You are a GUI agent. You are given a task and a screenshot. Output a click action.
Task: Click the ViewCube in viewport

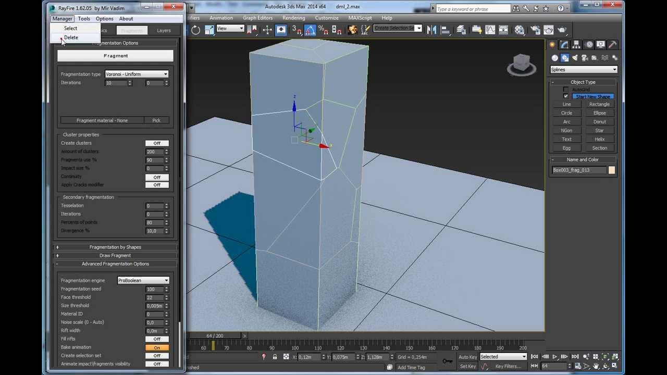[522, 65]
